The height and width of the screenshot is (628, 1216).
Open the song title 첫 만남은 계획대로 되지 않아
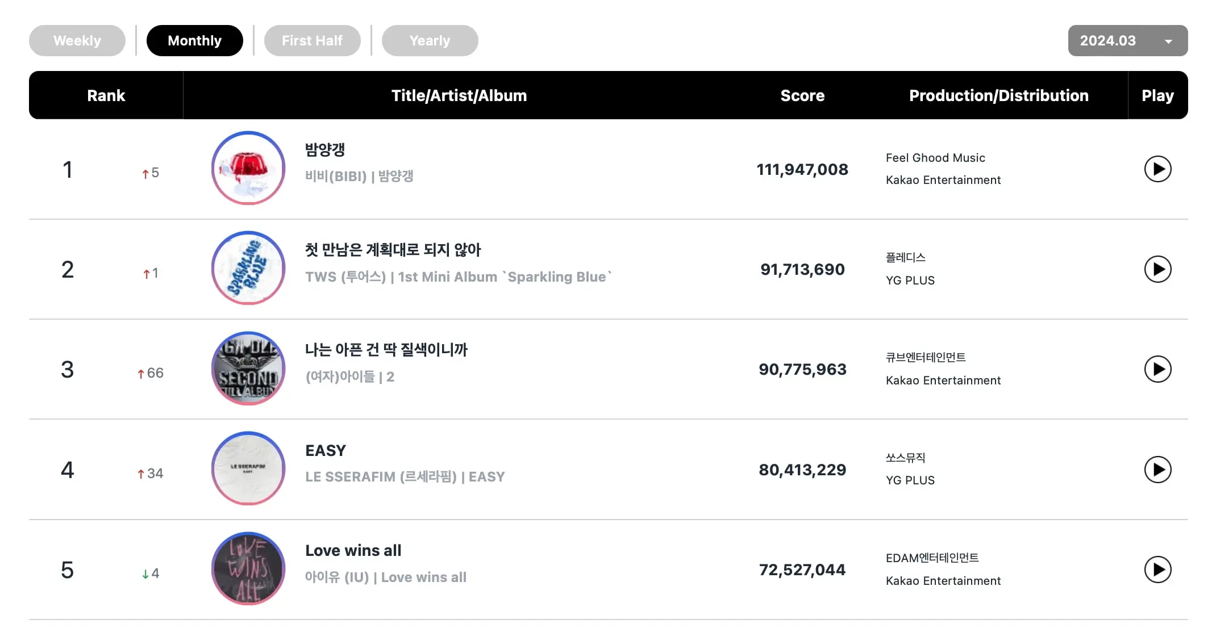(393, 250)
